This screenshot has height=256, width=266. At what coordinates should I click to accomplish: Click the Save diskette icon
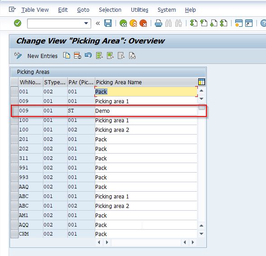108,23
